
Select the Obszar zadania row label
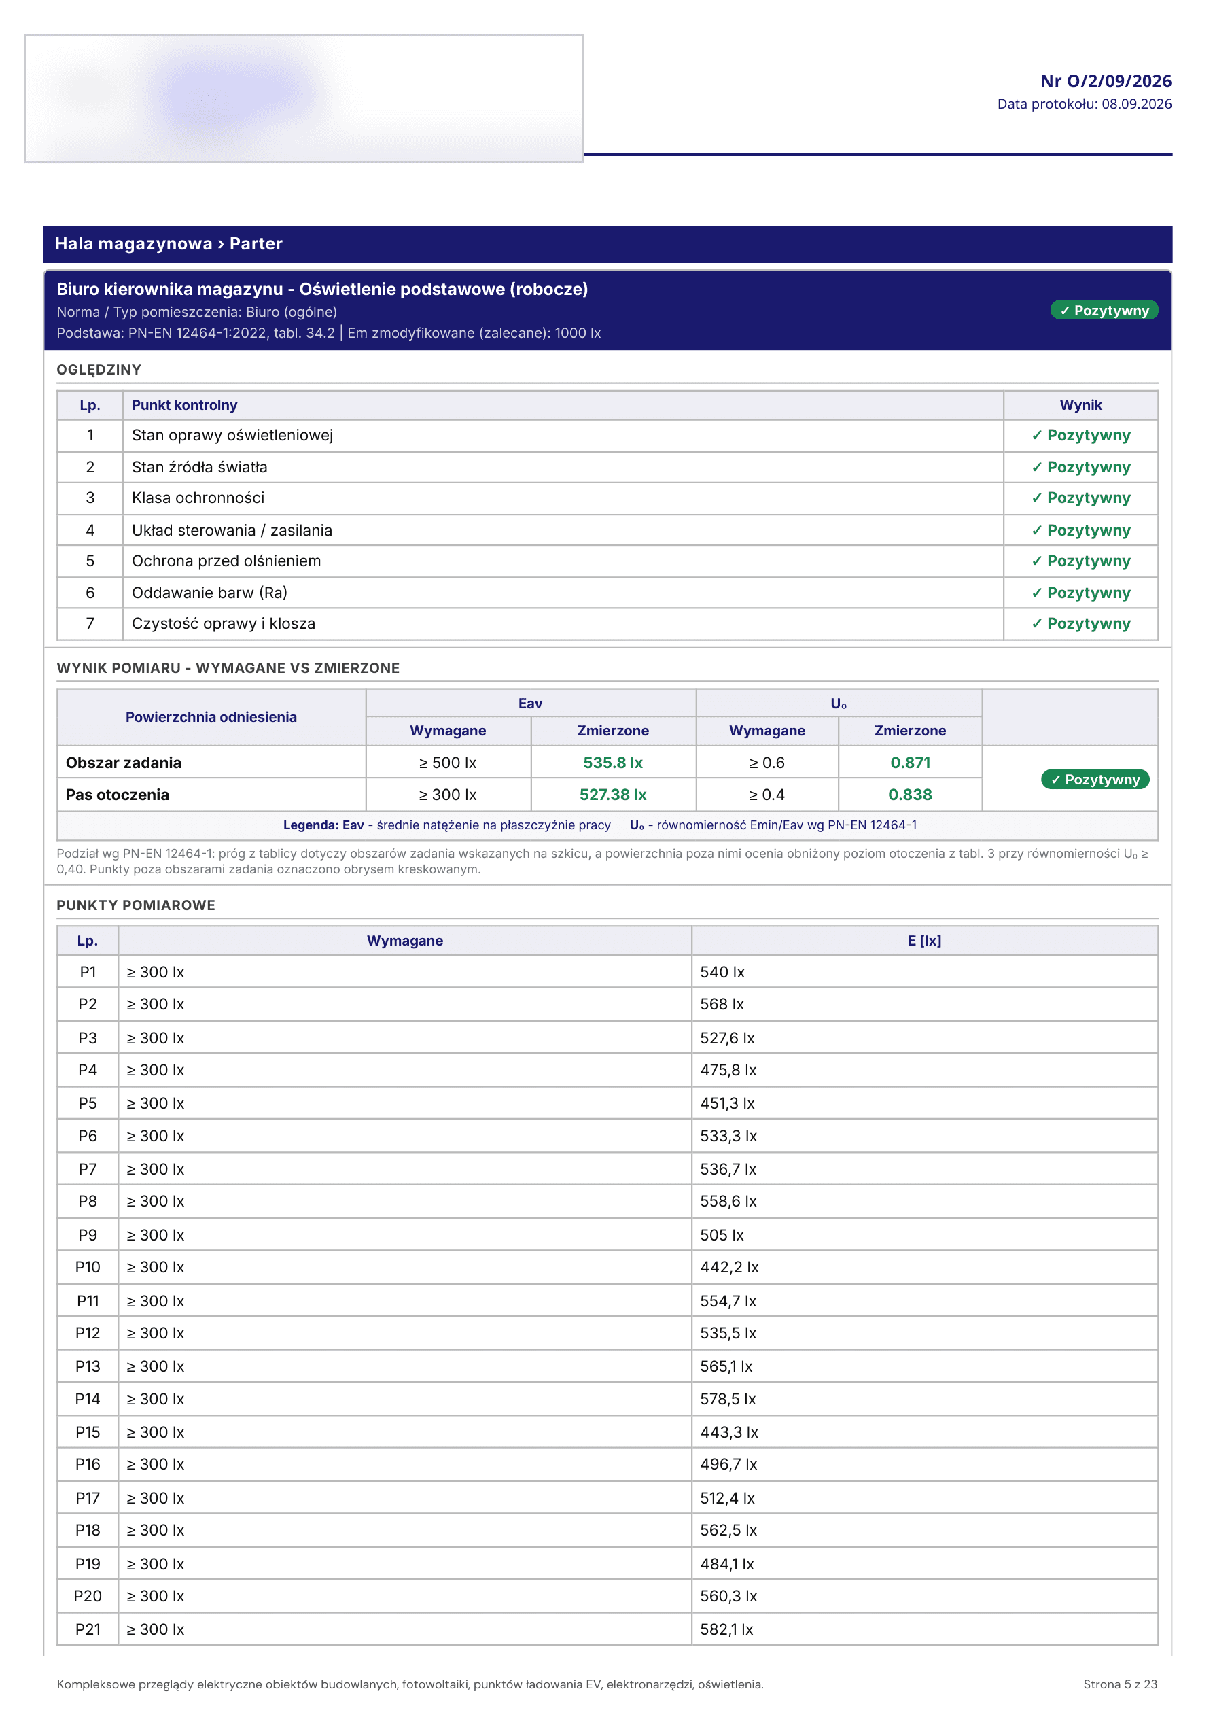[x=124, y=763]
